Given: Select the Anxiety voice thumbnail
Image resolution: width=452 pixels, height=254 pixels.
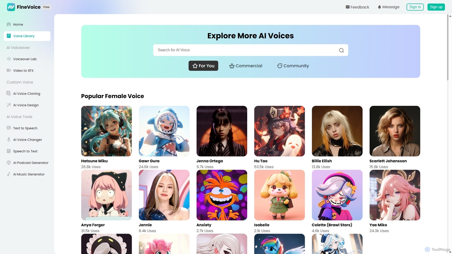Looking at the screenshot, I should coord(222,195).
